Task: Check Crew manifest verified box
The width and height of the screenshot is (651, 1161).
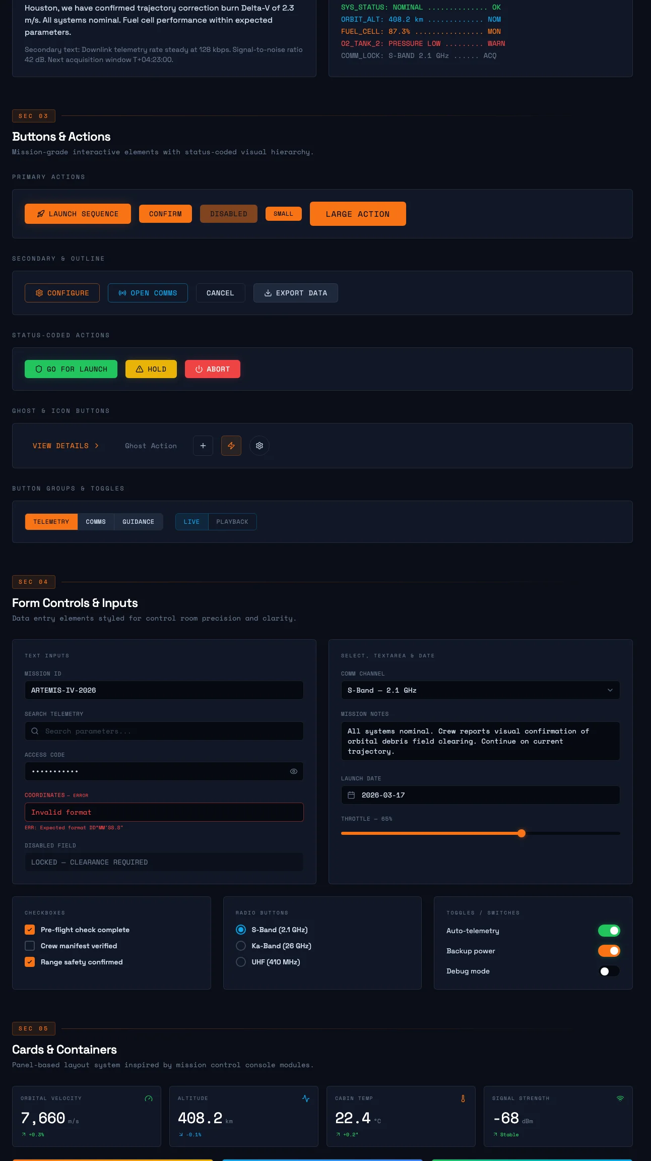Action: (30, 946)
